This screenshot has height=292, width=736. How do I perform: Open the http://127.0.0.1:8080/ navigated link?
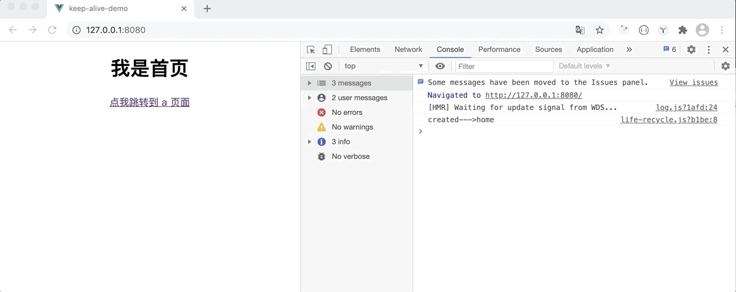pos(534,95)
